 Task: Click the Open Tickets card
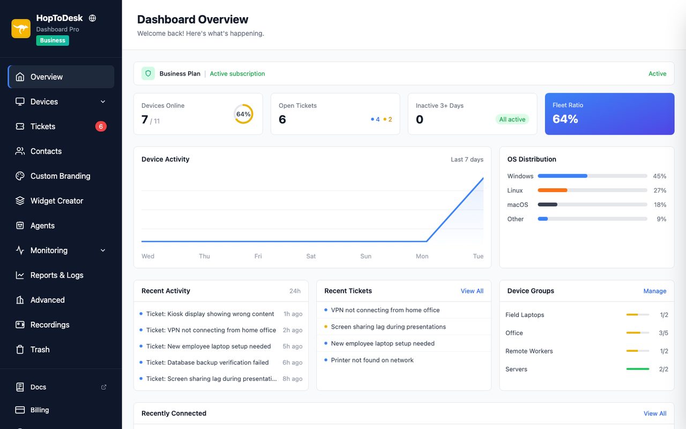click(x=335, y=114)
